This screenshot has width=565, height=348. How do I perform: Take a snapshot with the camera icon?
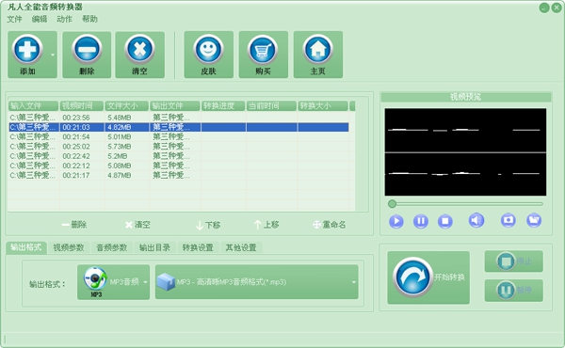508,220
